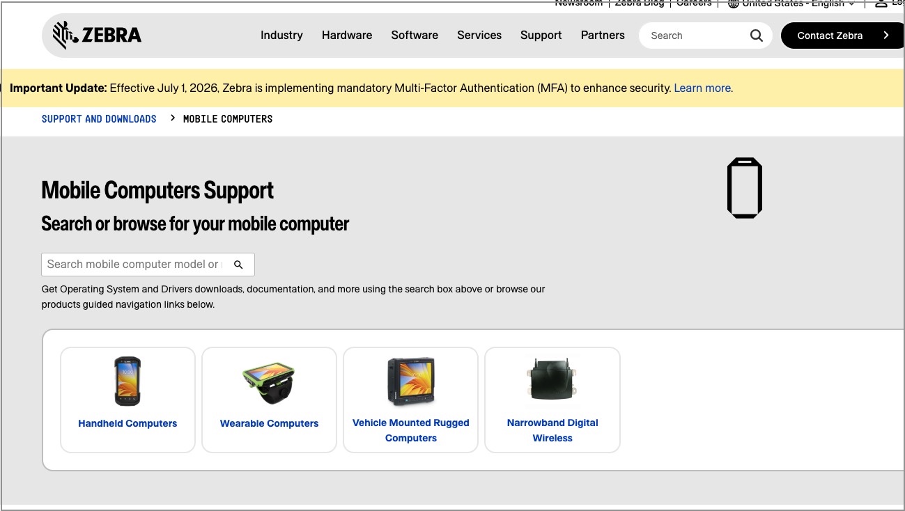This screenshot has height=511, width=905.
Task: Open the Narrowband Digital Wireless link
Action: click(x=552, y=430)
